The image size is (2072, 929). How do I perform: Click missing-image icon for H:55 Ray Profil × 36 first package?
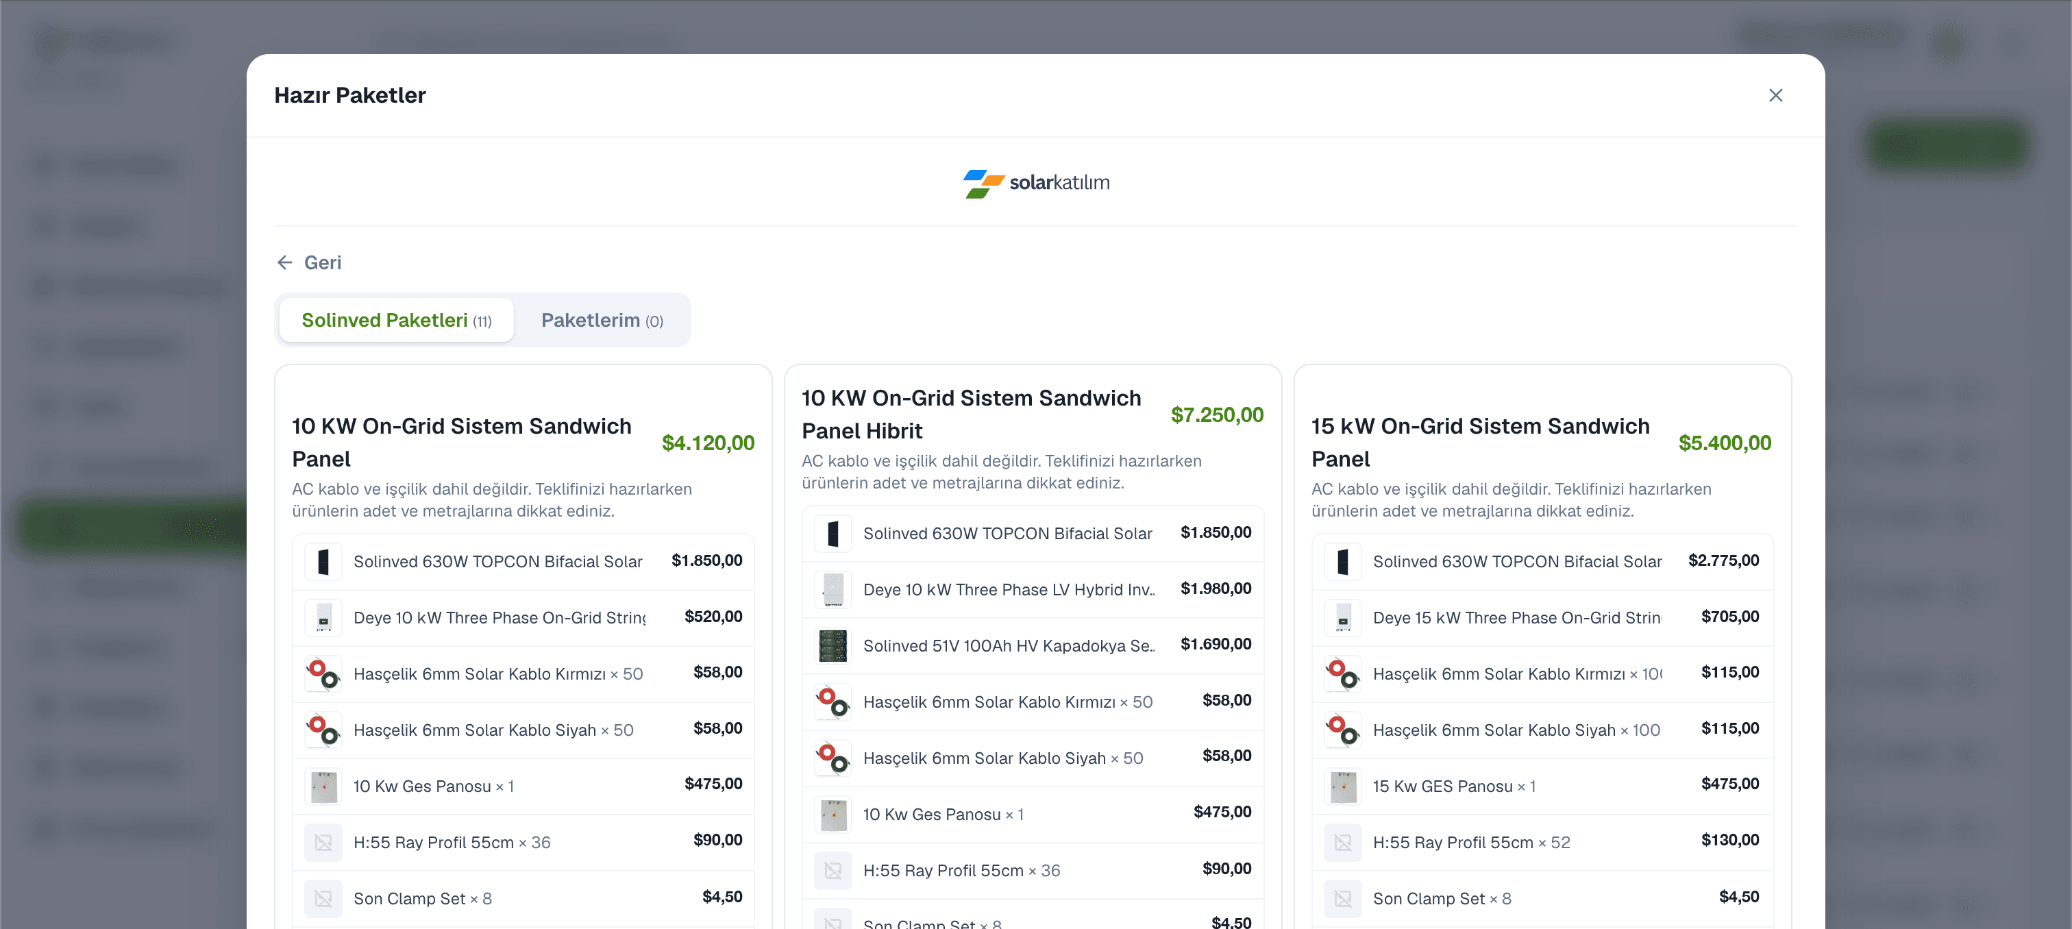click(323, 842)
